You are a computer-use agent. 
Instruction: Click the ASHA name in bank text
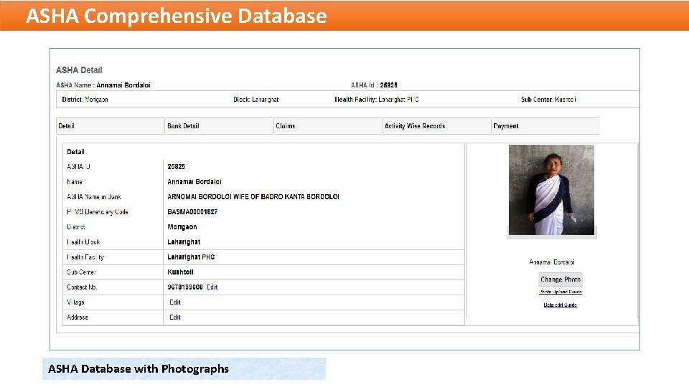click(x=253, y=196)
